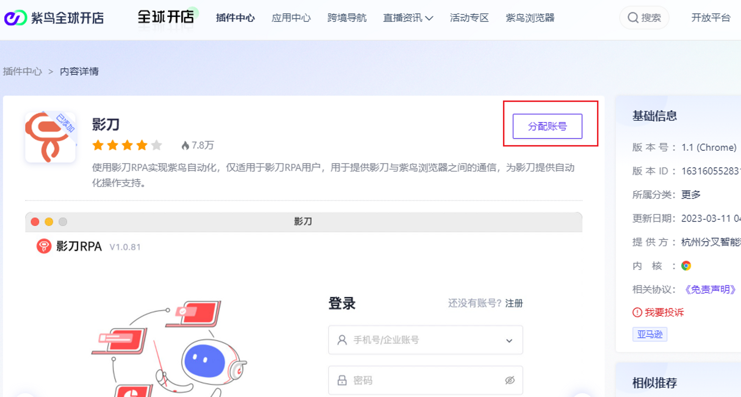Click the 基础信息 heading
The width and height of the screenshot is (741, 397).
click(655, 116)
